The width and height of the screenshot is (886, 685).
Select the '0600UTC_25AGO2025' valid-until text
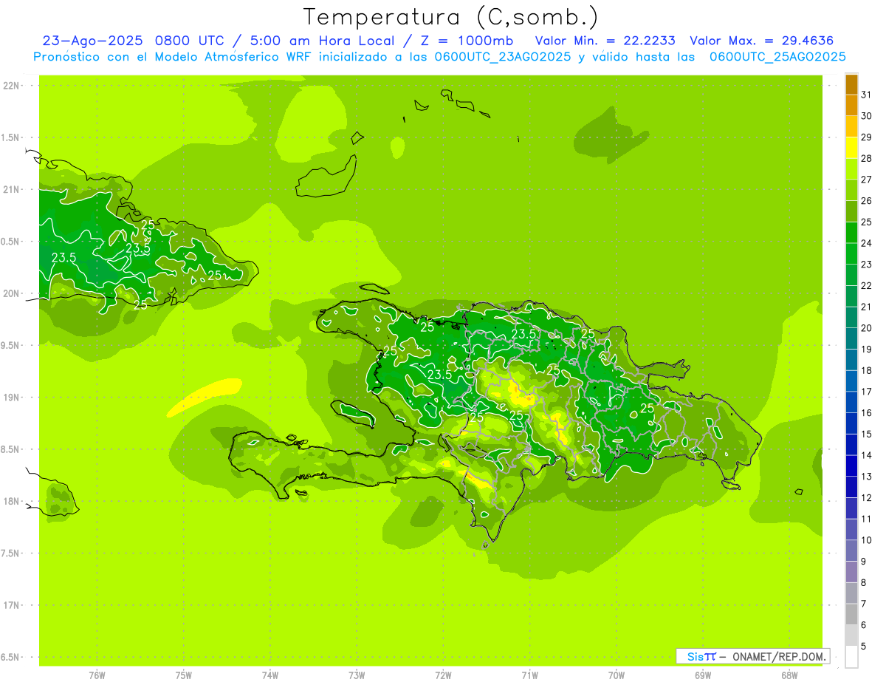777,57
